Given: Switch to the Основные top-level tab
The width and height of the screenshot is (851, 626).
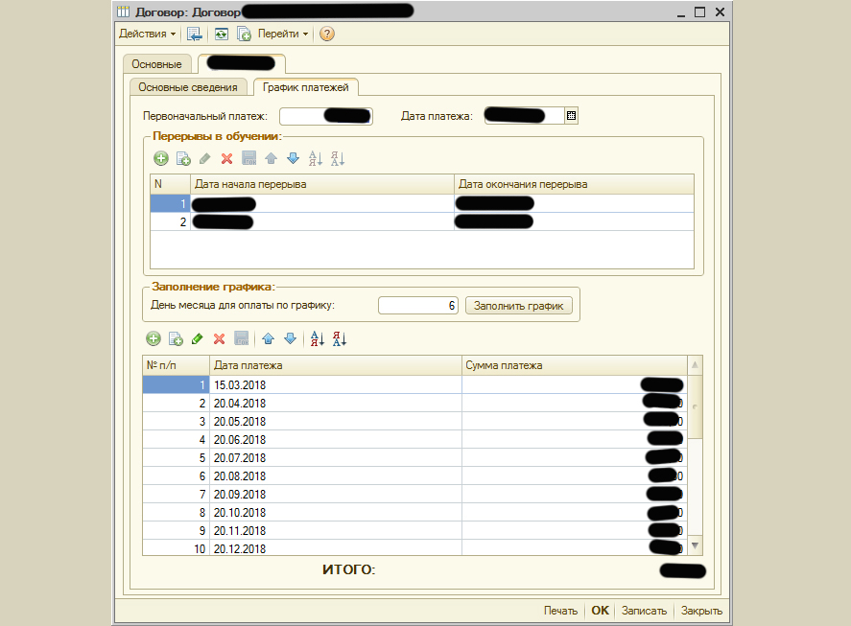Looking at the screenshot, I should pos(156,64).
